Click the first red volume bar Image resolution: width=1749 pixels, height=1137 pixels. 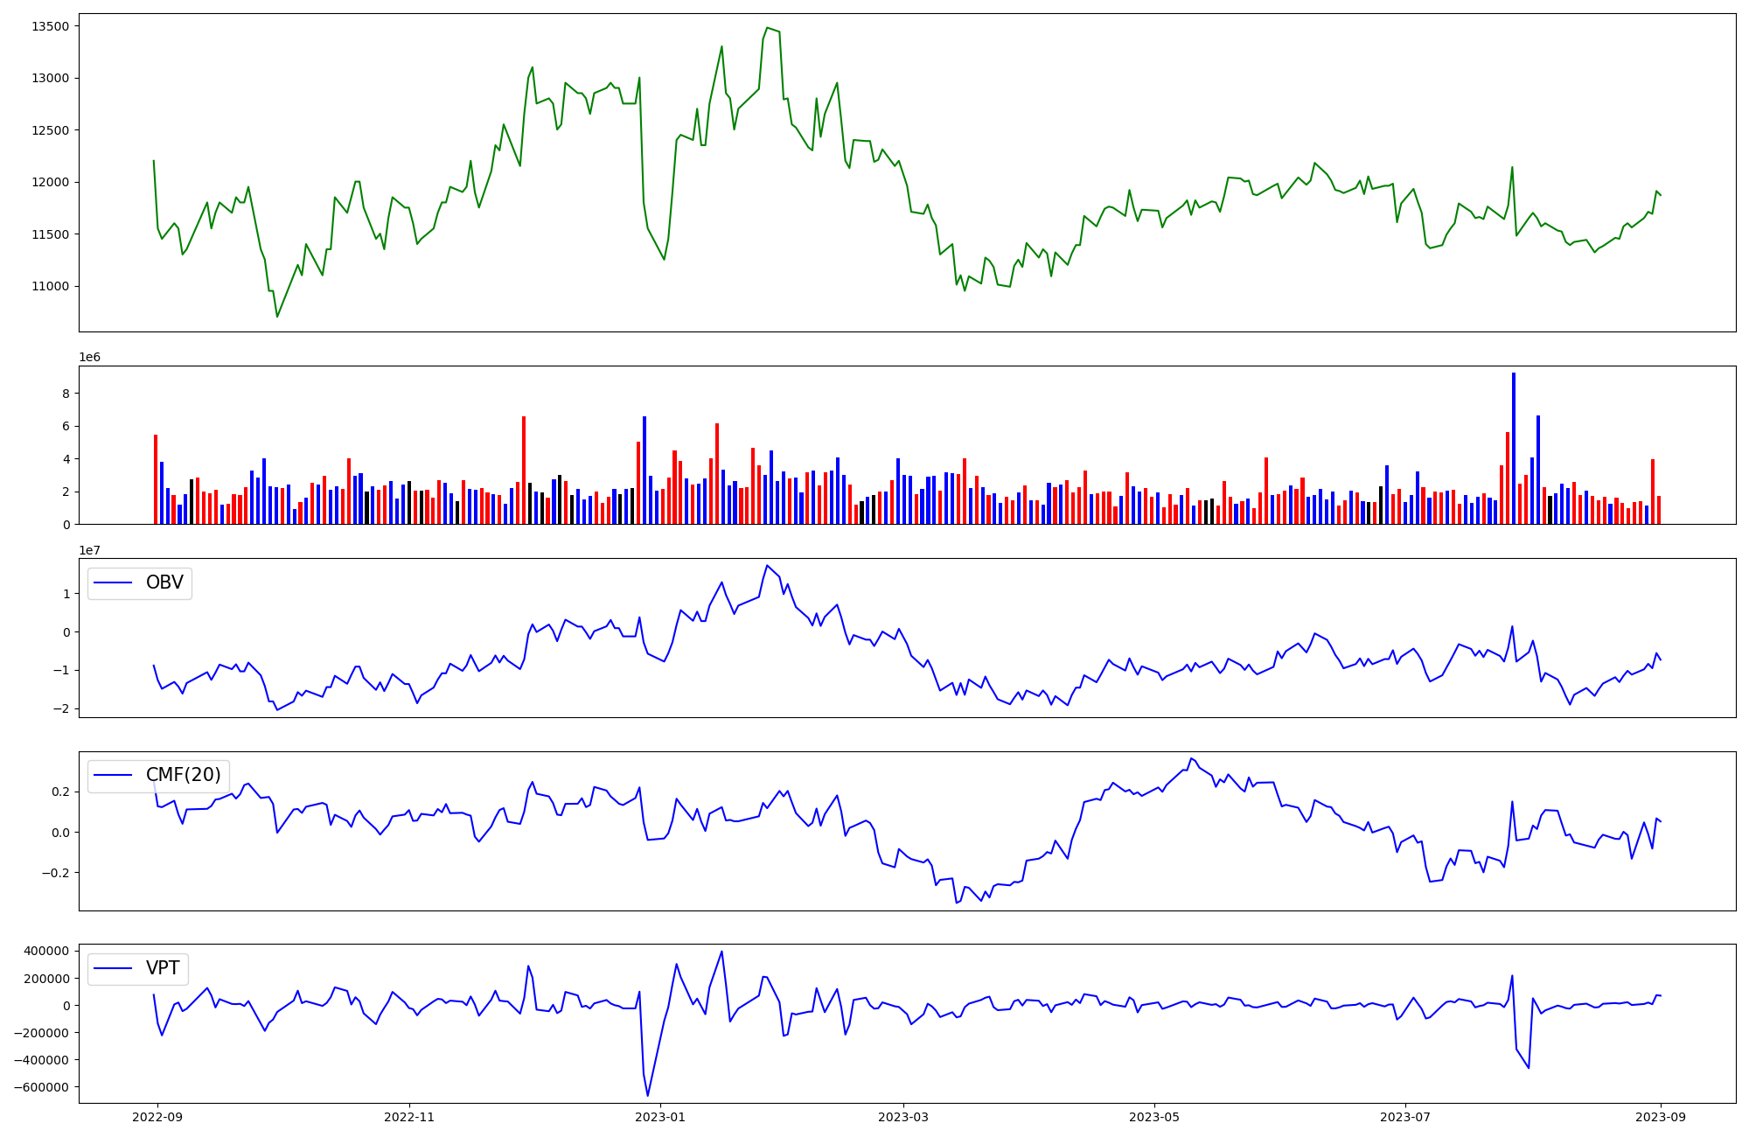coord(156,479)
